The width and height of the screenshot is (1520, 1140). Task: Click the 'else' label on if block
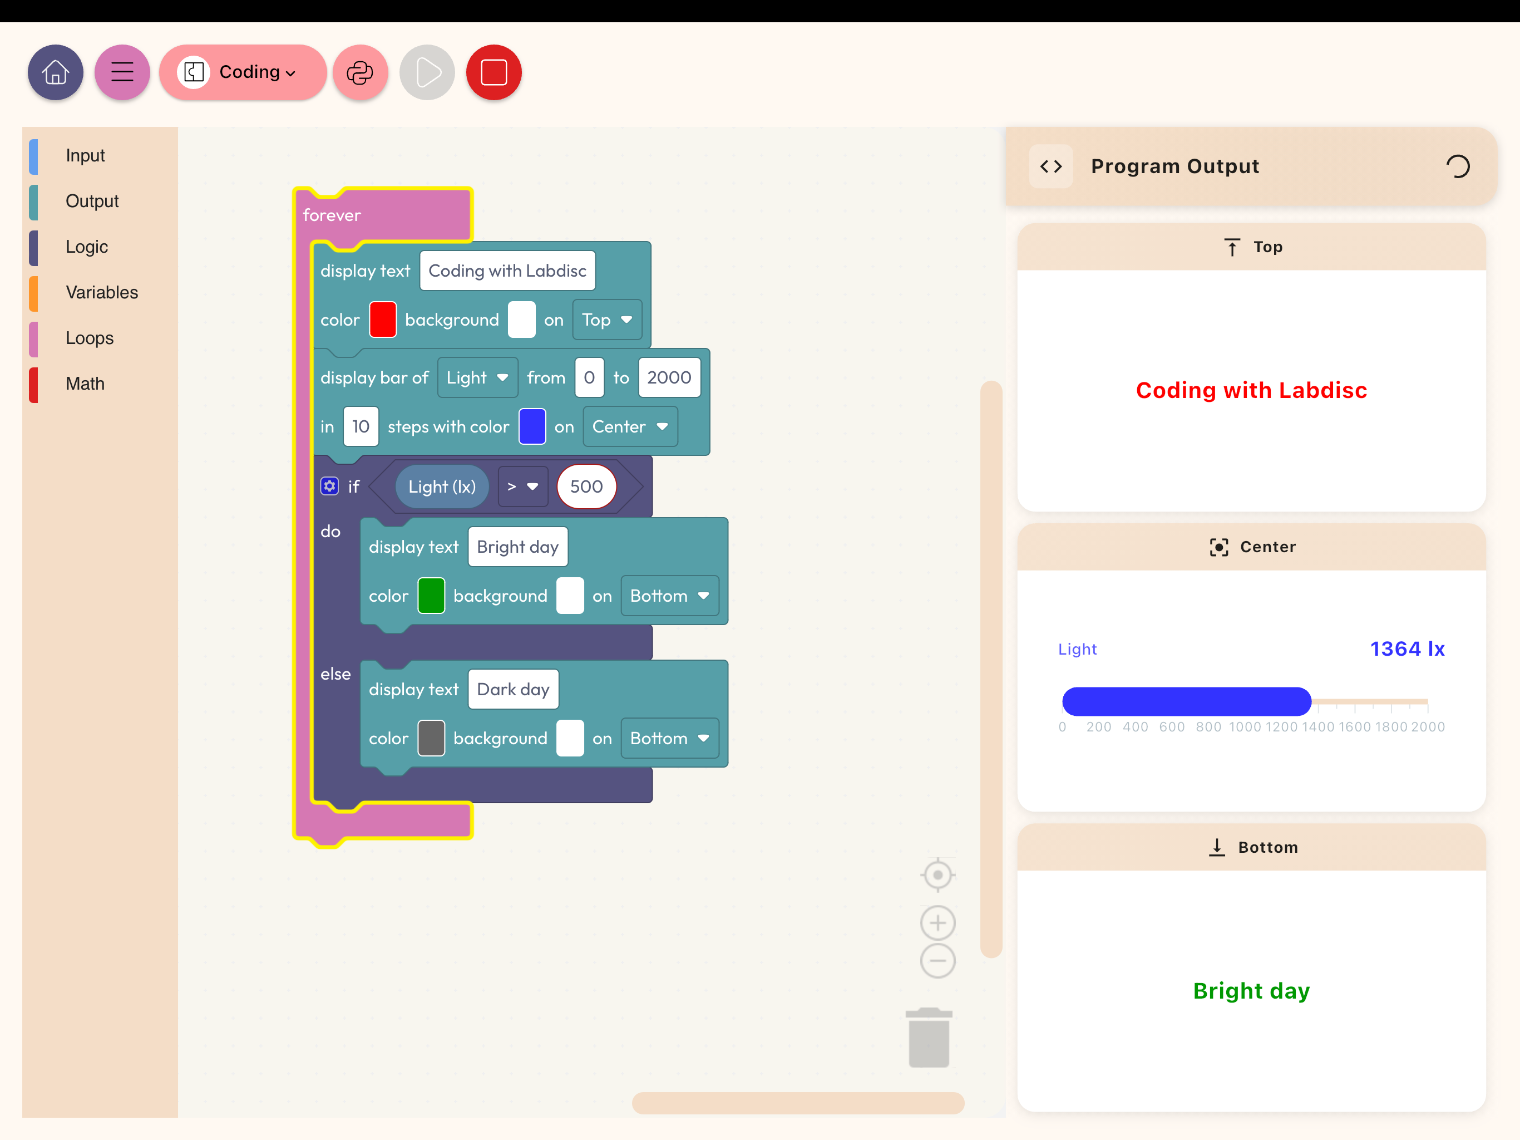coord(335,674)
